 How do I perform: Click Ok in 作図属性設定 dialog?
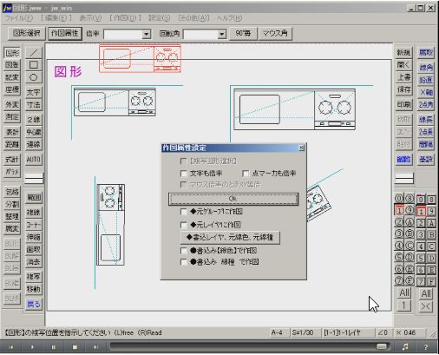point(233,199)
